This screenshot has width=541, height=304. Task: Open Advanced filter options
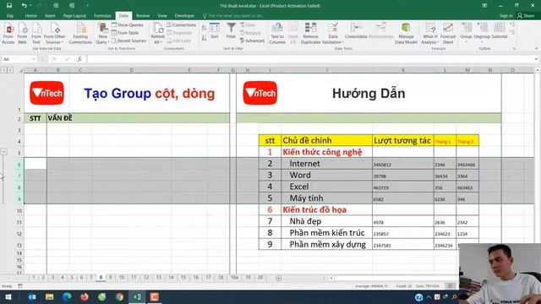coord(252,41)
